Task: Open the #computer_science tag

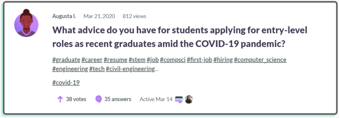Action: click(260, 60)
